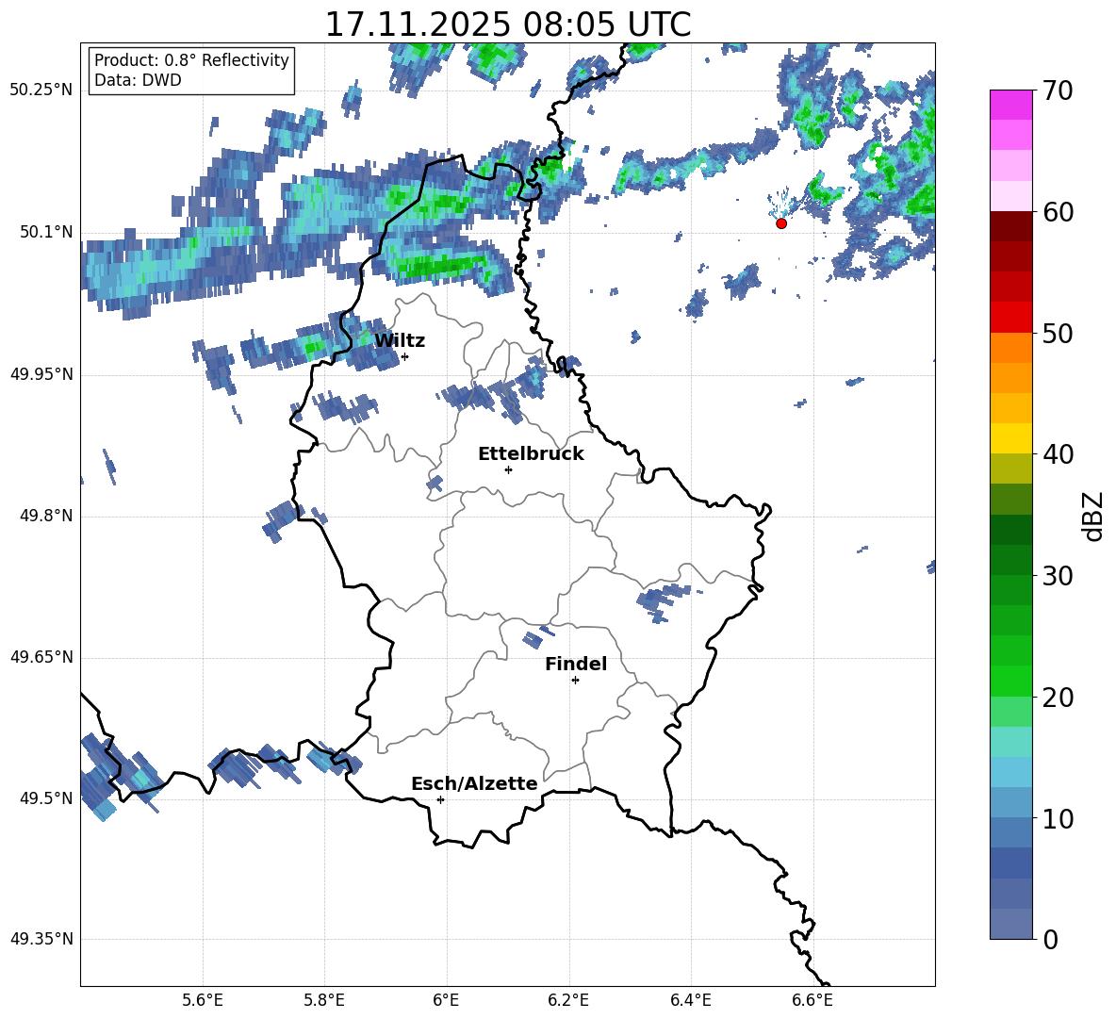Click the Data: DWD text
1116x1019 pixels.
tap(138, 80)
